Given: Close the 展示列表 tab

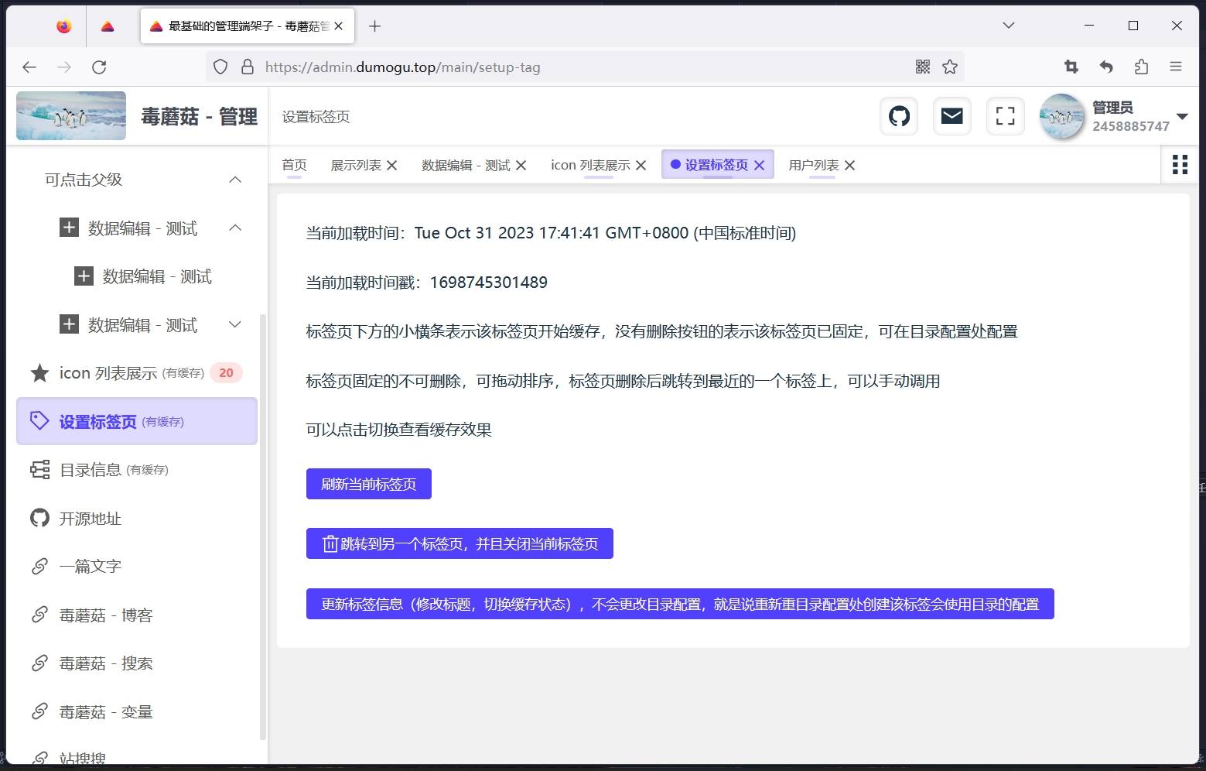Looking at the screenshot, I should (392, 164).
